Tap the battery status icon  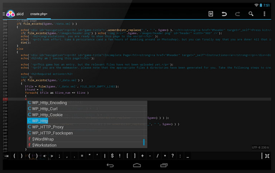point(261,5)
